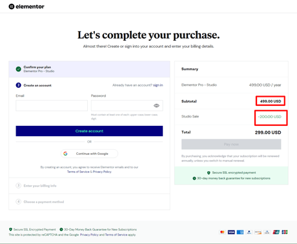This screenshot has height=244, width=297.
Task: Expand Choose a payment method step
Action: (89, 201)
